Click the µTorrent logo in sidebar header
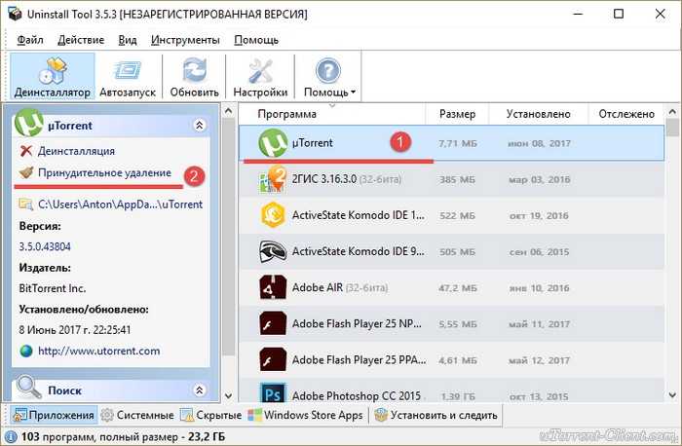This screenshot has height=446, width=682. click(28, 123)
